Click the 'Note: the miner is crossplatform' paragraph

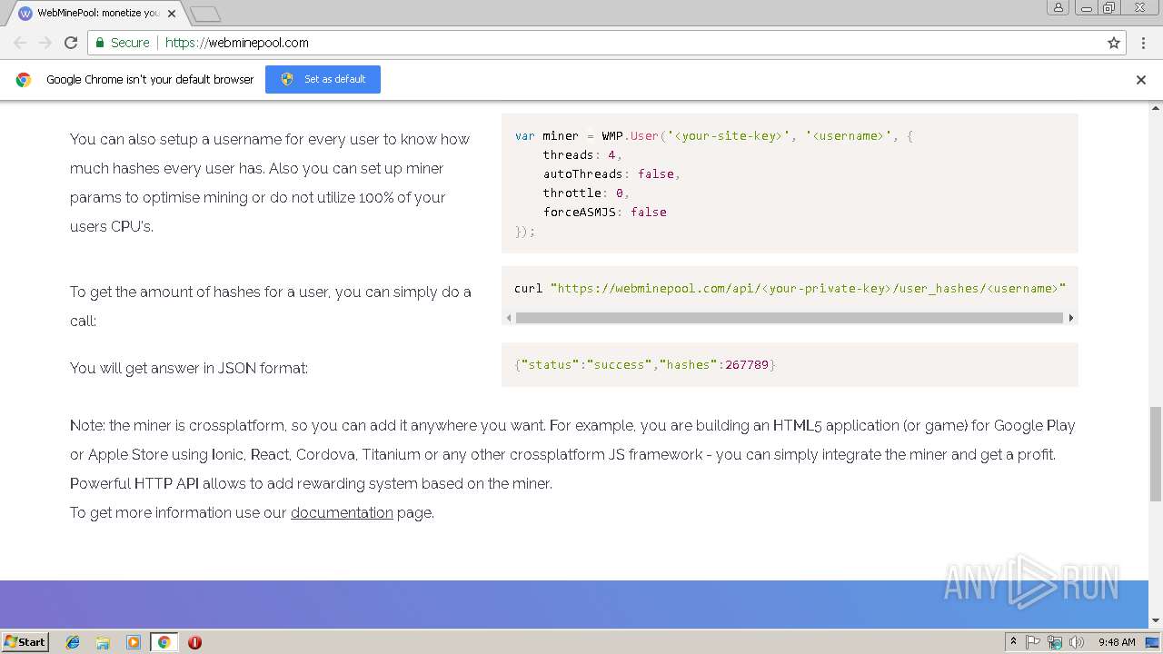572,454
